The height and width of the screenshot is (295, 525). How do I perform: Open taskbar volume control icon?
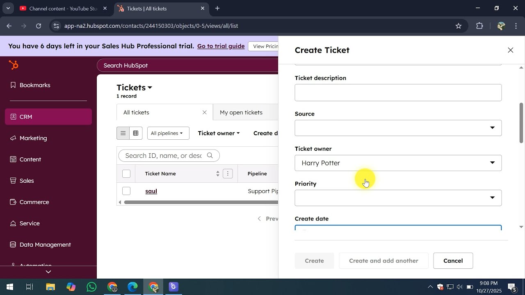click(x=460, y=287)
